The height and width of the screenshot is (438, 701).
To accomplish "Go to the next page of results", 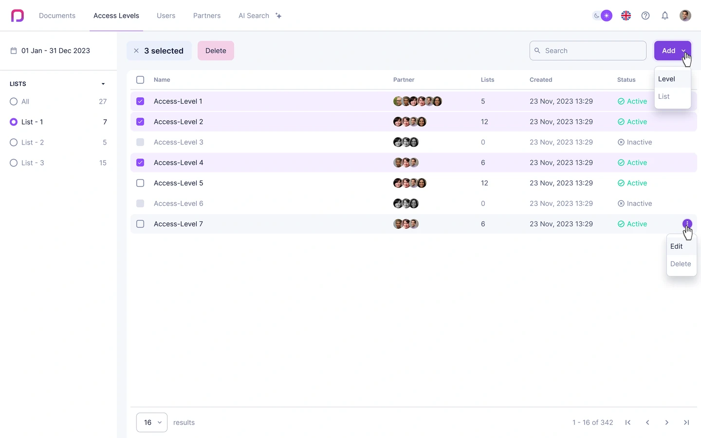I will point(667,422).
